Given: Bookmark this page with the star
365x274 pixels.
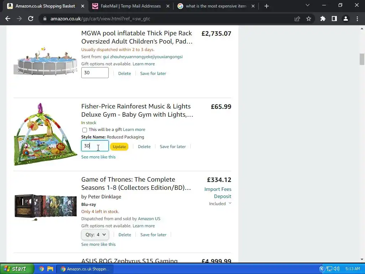Looking at the screenshot, I should pos(309,19).
